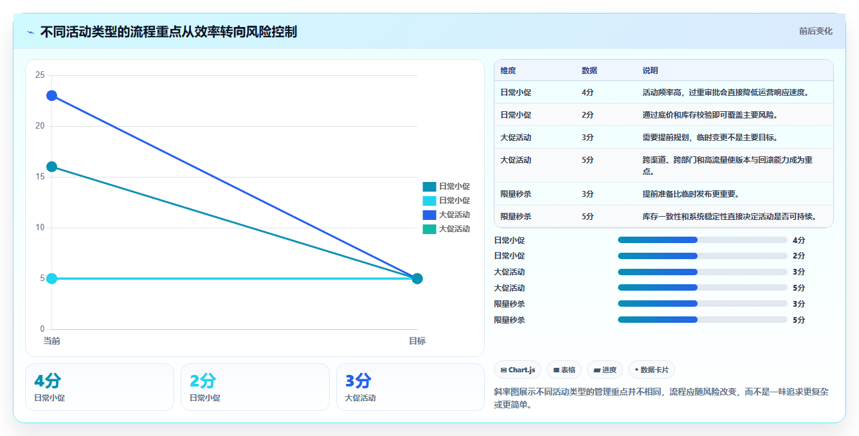Click the 数据 column header
The image size is (859, 436).
coord(590,70)
